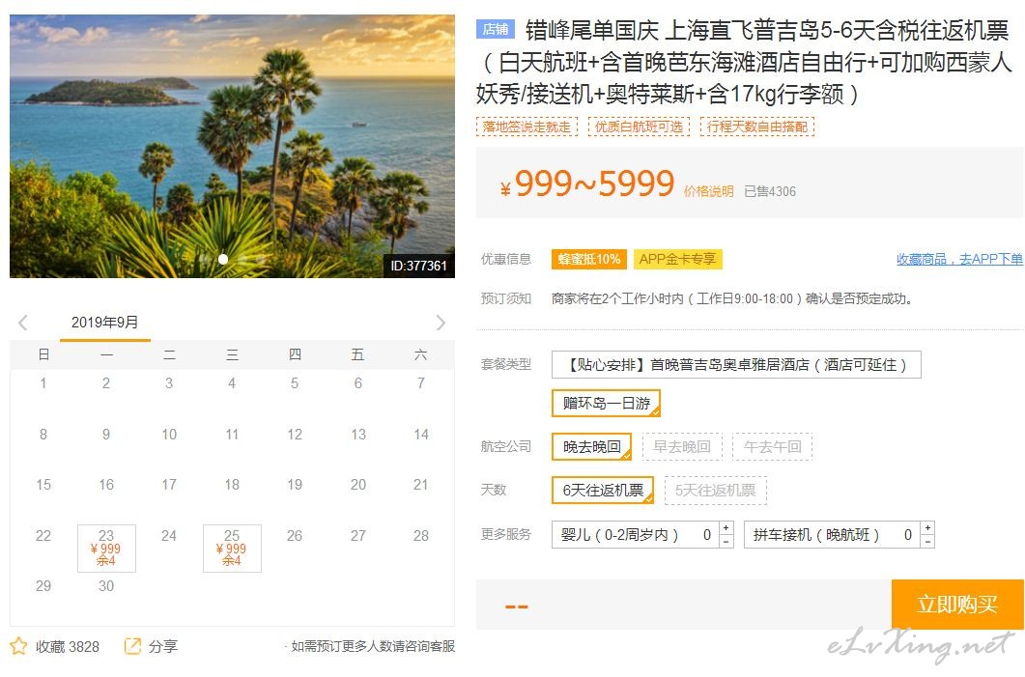
Task: Decrease 婴儿 (0-2周岁内) count
Action: pyautogui.click(x=726, y=541)
